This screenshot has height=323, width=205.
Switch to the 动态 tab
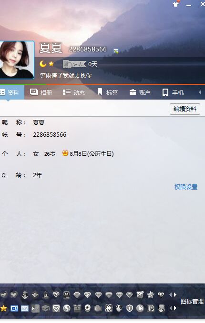pyautogui.click(x=74, y=92)
